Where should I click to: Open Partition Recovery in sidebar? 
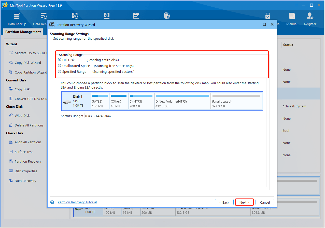[25, 161]
